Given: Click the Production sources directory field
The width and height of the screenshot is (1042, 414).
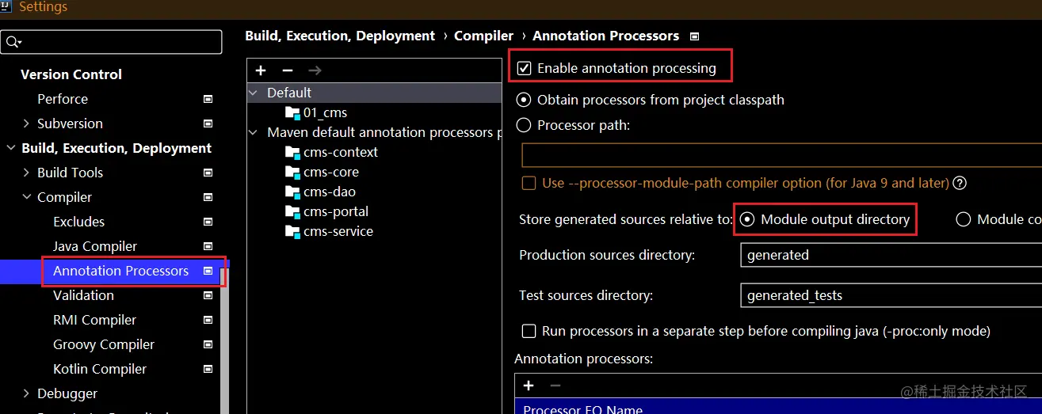Looking at the screenshot, I should point(889,255).
